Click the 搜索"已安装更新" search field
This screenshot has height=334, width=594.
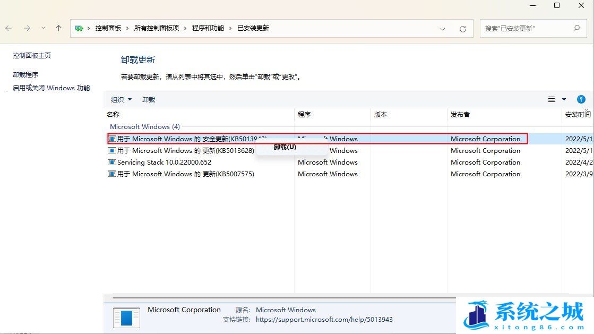pos(532,29)
